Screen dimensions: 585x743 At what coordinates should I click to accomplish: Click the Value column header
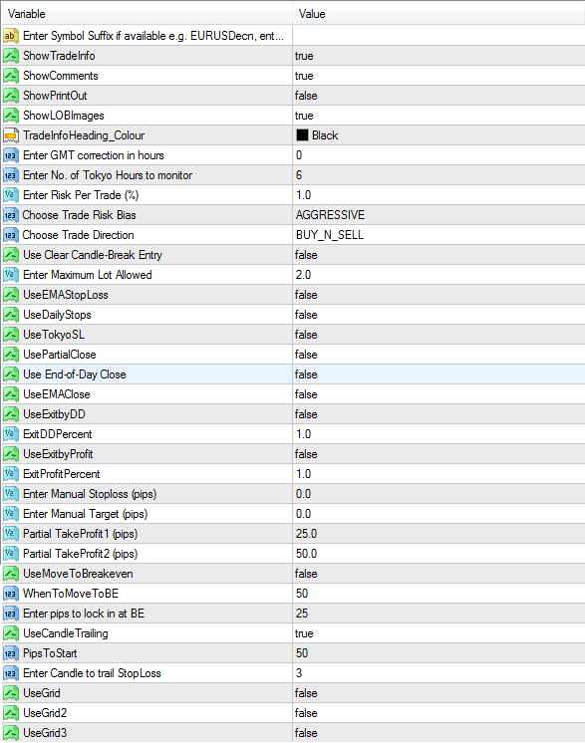coord(439,14)
